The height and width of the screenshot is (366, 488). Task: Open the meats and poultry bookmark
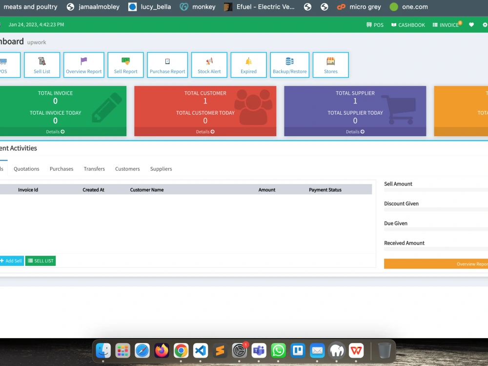30,7
